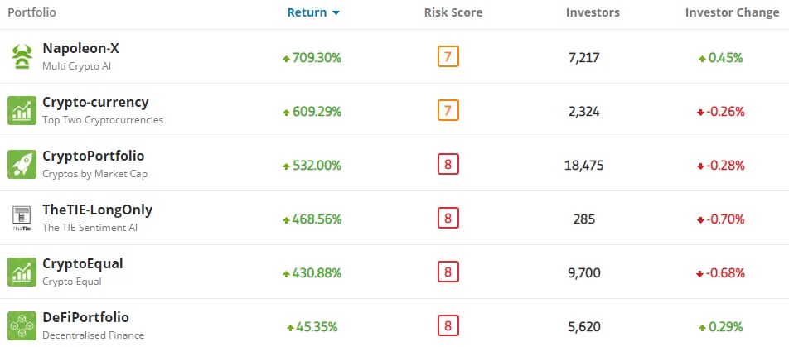
Task: Open the DeFiPortfolio name link
Action: click(85, 317)
